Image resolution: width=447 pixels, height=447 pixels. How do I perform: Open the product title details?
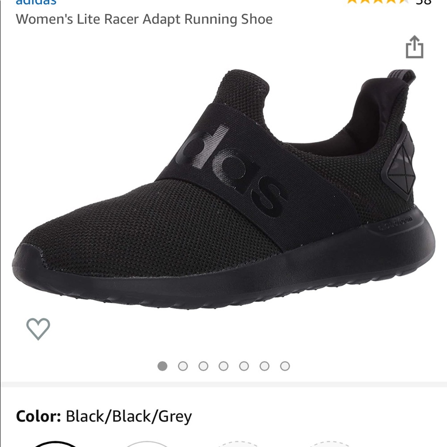coord(144,19)
